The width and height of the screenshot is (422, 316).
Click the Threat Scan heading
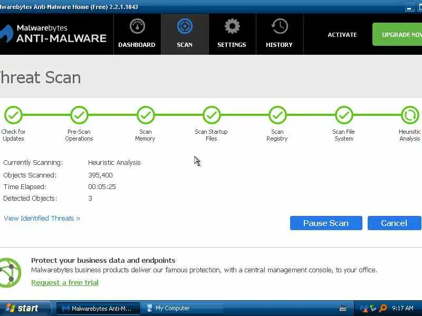41,77
